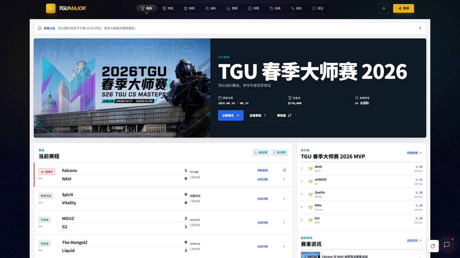Toggle the light/dark theme sun button
This screenshot has width=460, height=258.
pos(384,8)
